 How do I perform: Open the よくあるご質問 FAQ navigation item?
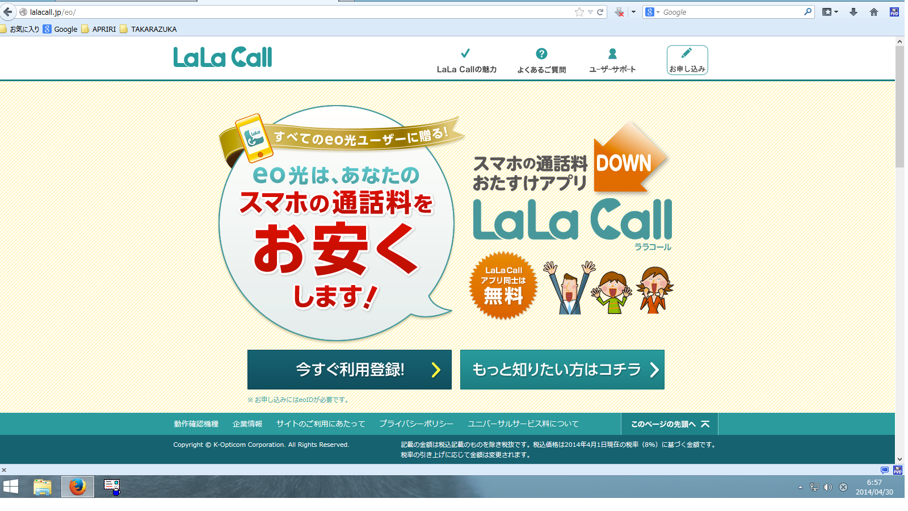[x=541, y=61]
